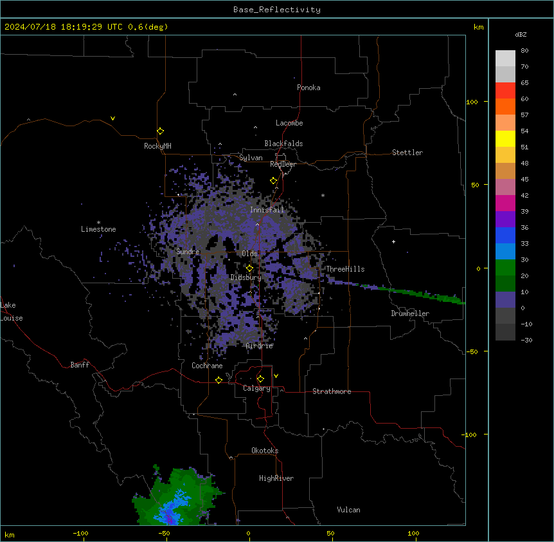
Task: Click the asterisk marker east of Innisfail
Action: click(323, 195)
